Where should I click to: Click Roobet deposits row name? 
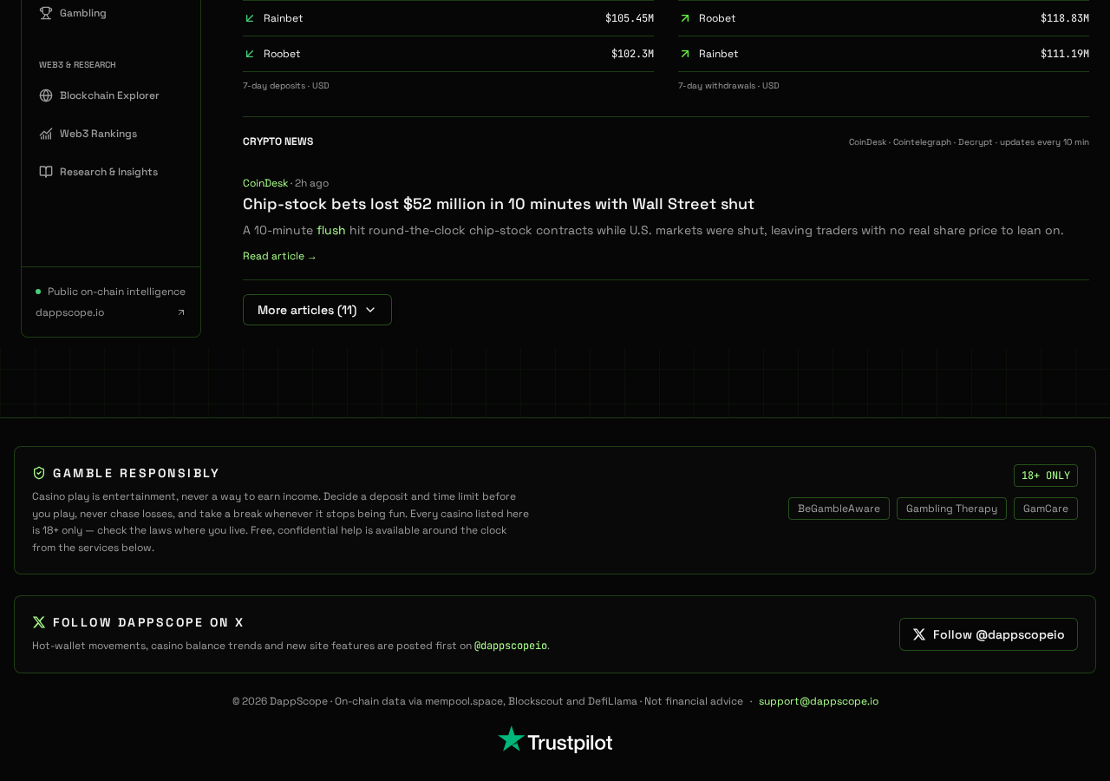282,54
